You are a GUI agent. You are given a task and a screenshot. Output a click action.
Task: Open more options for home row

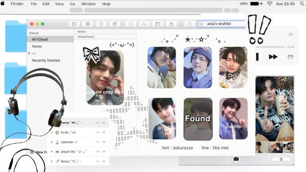pyautogui.click(x=98, y=123)
